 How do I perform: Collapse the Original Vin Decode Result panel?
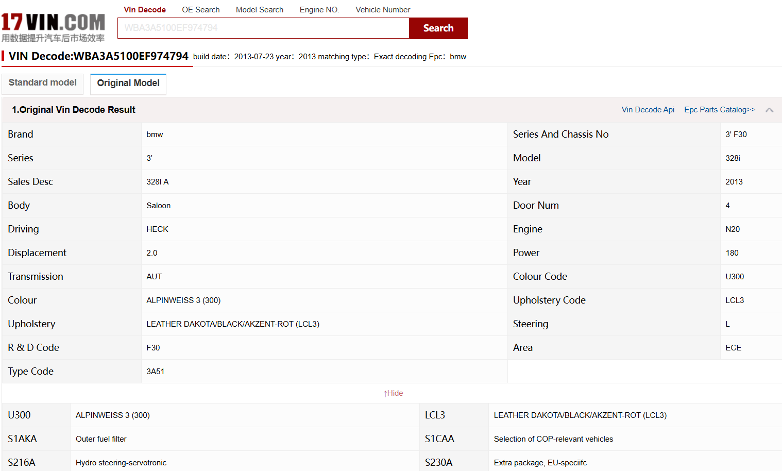[769, 110]
